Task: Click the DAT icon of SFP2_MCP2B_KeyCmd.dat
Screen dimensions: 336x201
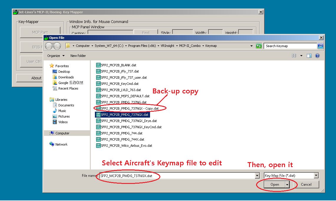Action: (x=98, y=84)
